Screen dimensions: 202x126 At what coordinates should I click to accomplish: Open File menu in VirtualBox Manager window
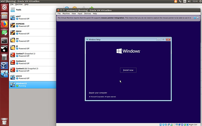tap(12, 4)
